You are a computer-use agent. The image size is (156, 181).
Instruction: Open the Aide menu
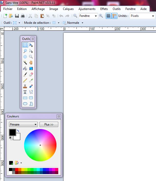tap(143, 9)
